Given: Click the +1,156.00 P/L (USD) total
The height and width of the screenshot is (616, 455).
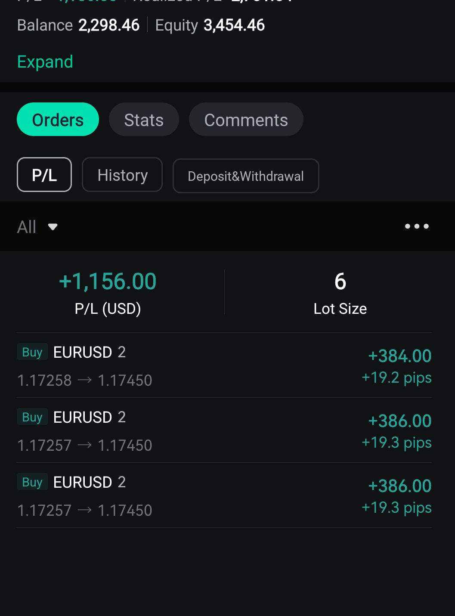Looking at the screenshot, I should tap(108, 282).
